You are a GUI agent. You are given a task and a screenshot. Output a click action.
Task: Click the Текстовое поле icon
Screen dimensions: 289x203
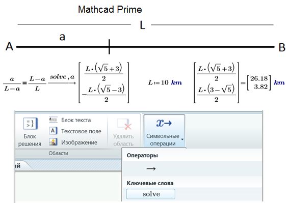pyautogui.click(x=53, y=131)
